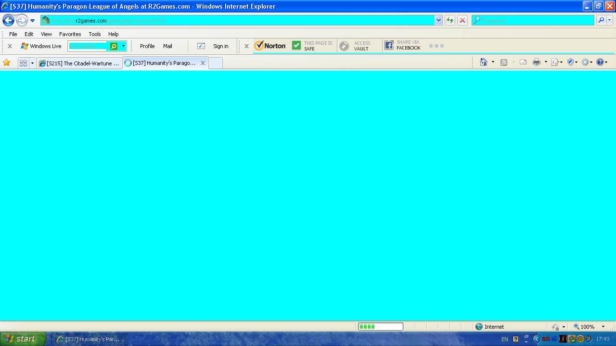The height and width of the screenshot is (346, 616).
Task: Open the Profile link
Action: coord(147,46)
